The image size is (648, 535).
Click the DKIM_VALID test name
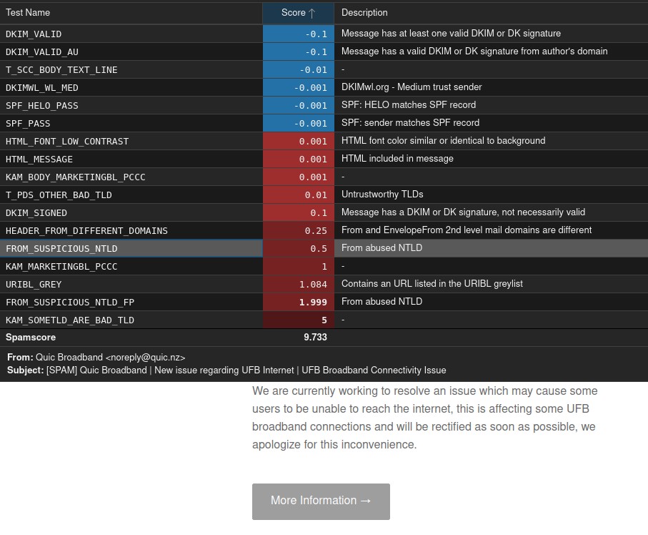pos(34,34)
